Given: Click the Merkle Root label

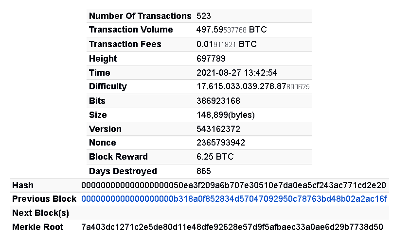Looking at the screenshot, I should coord(37,227).
